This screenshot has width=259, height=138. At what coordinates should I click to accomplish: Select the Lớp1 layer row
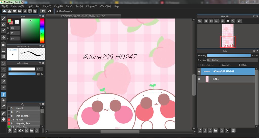pyautogui.click(x=226, y=79)
